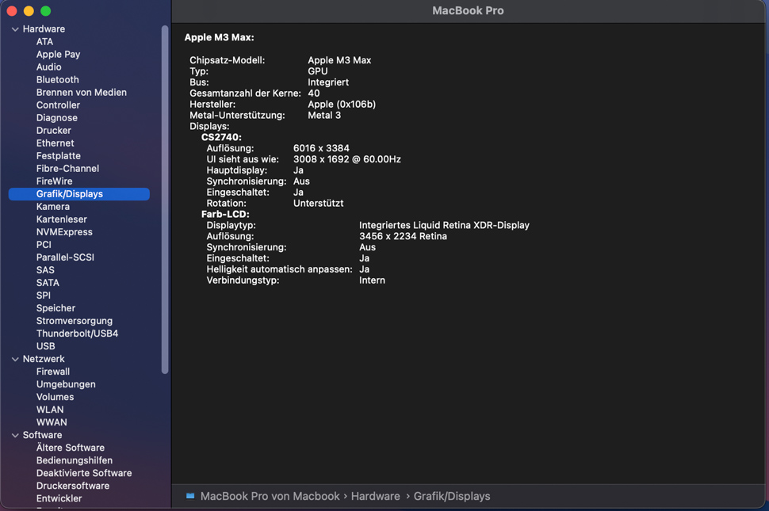Open the Umgebungen entry
Image resolution: width=769 pixels, height=511 pixels.
pos(66,384)
